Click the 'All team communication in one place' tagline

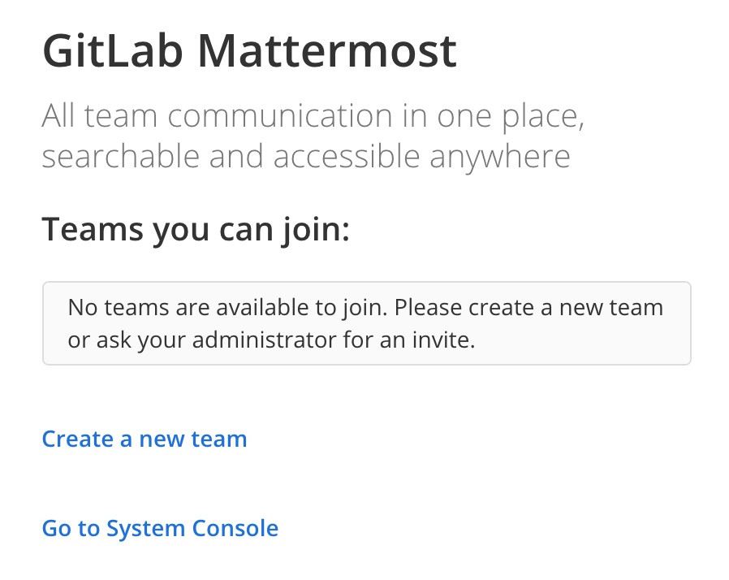click(x=313, y=116)
